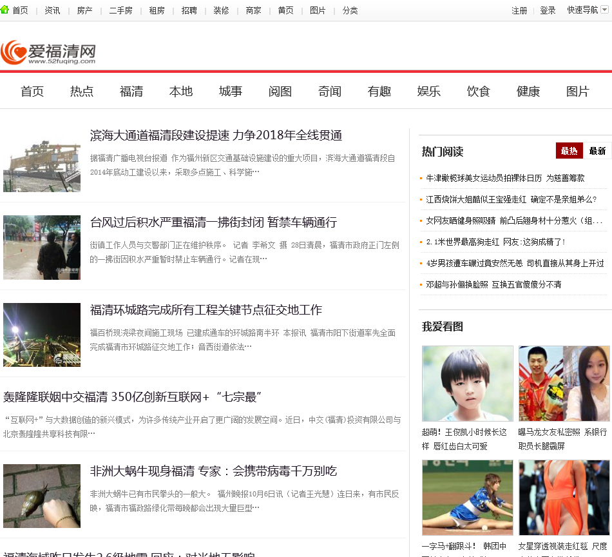Open 招聘 in the top bar

[189, 10]
